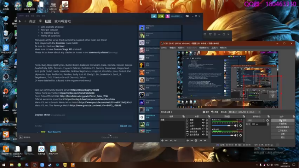
Task: Open Steam announcements megaphone icon
Action: pyautogui.click(x=154, y=16)
